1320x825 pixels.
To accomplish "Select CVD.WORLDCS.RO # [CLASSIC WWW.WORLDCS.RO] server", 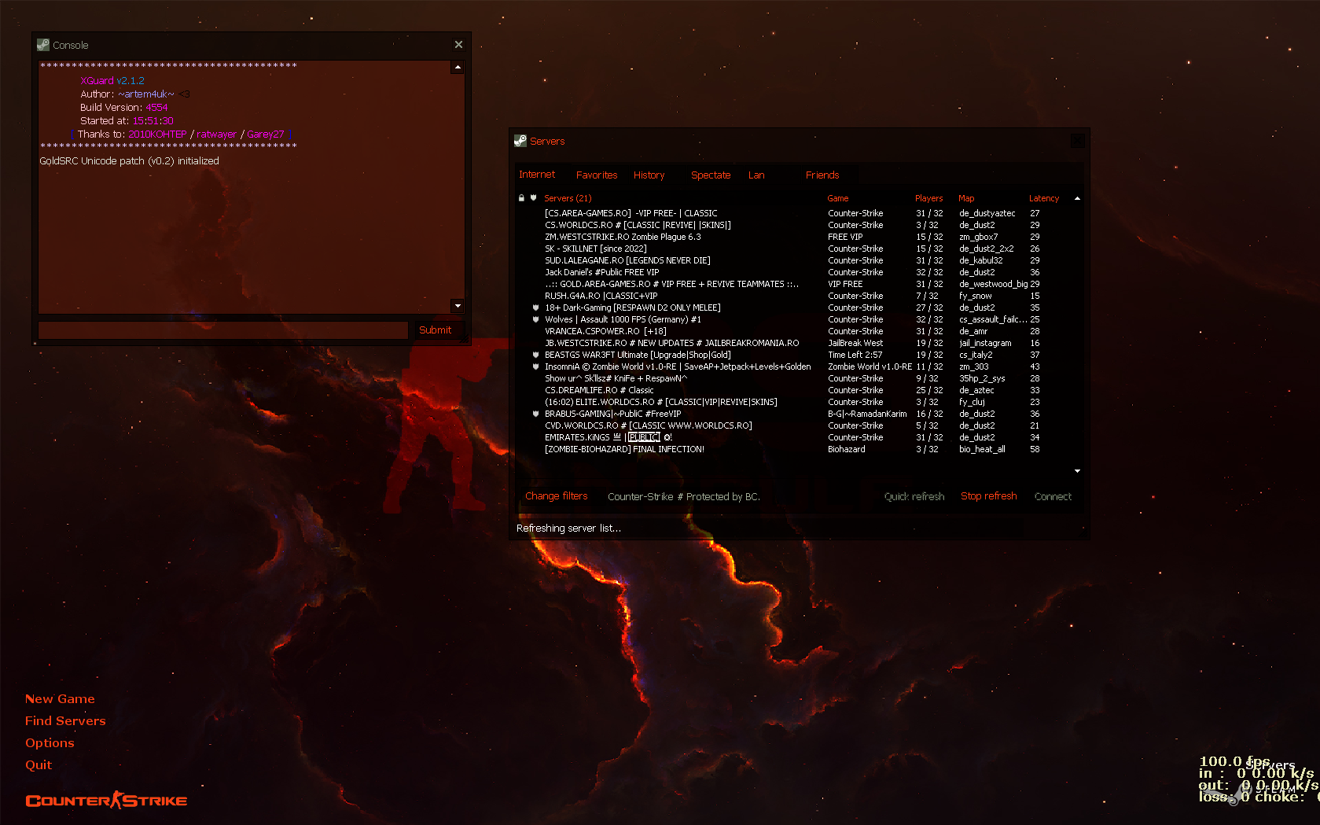I will click(794, 425).
